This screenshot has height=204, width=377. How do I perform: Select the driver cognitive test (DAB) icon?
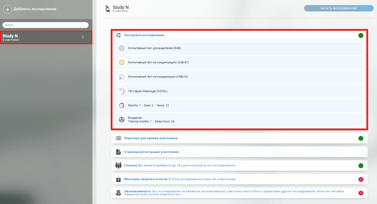[x=121, y=48]
